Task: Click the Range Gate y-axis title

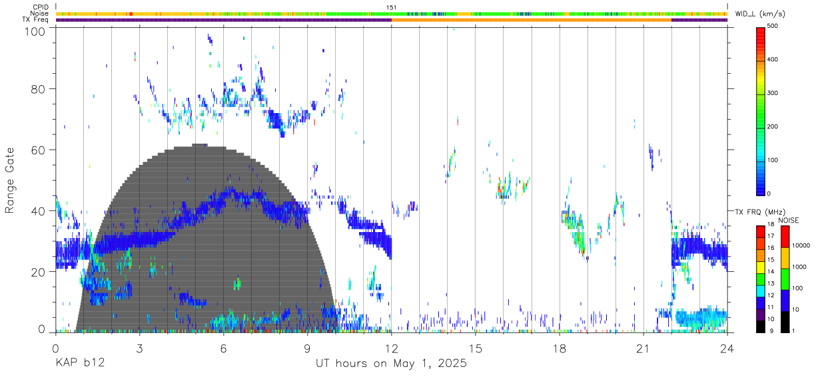Action: tap(11, 180)
